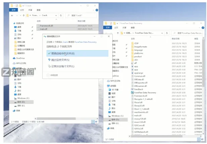207x144 pixels.
Task: Open the recent locations dropdown in the Crack window
Action: pyautogui.click(x=20, y=15)
